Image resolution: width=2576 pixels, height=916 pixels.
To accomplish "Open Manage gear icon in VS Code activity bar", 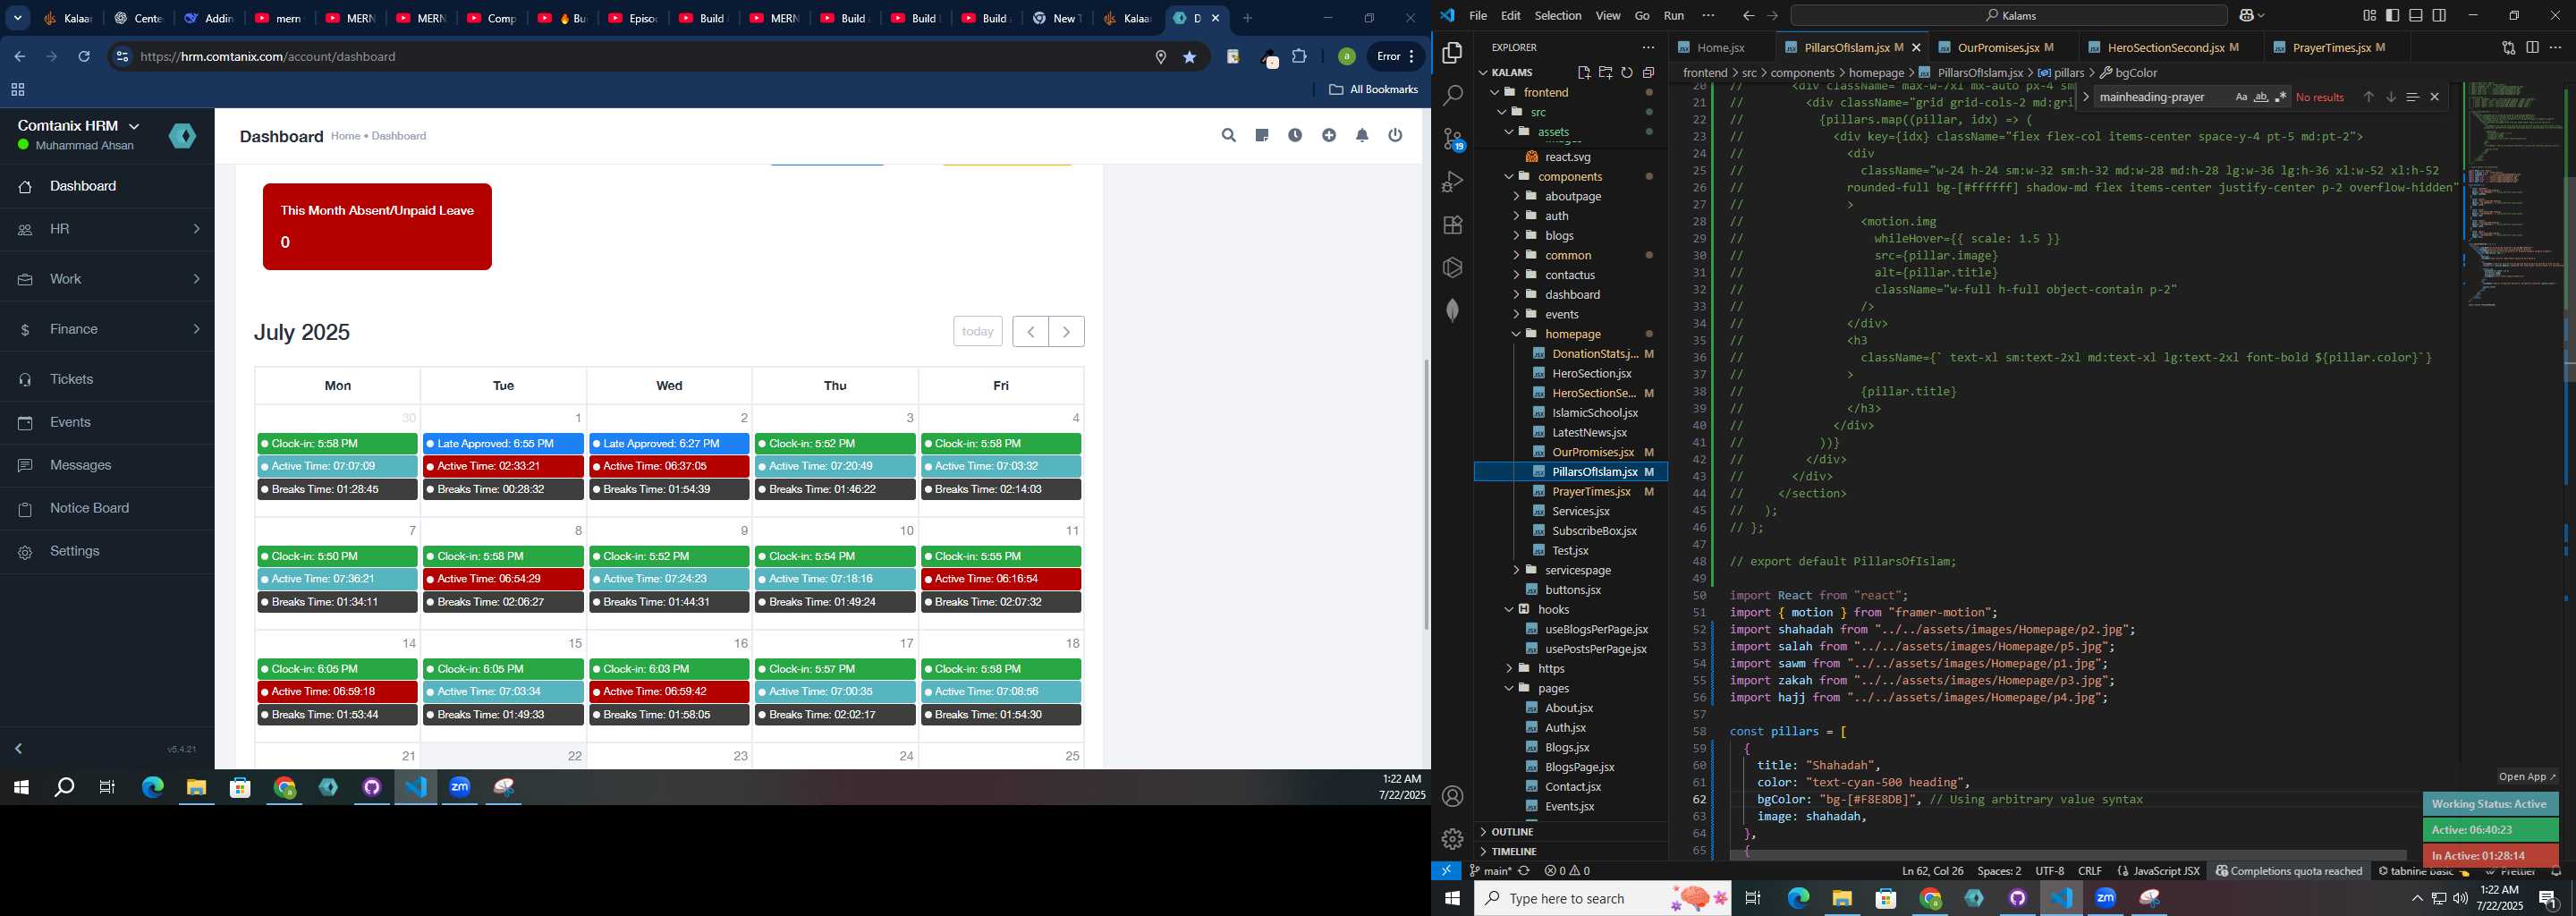I will (1453, 839).
